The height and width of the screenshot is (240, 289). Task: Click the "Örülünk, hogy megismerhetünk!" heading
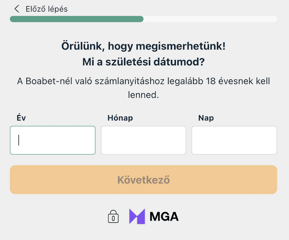coord(143,46)
